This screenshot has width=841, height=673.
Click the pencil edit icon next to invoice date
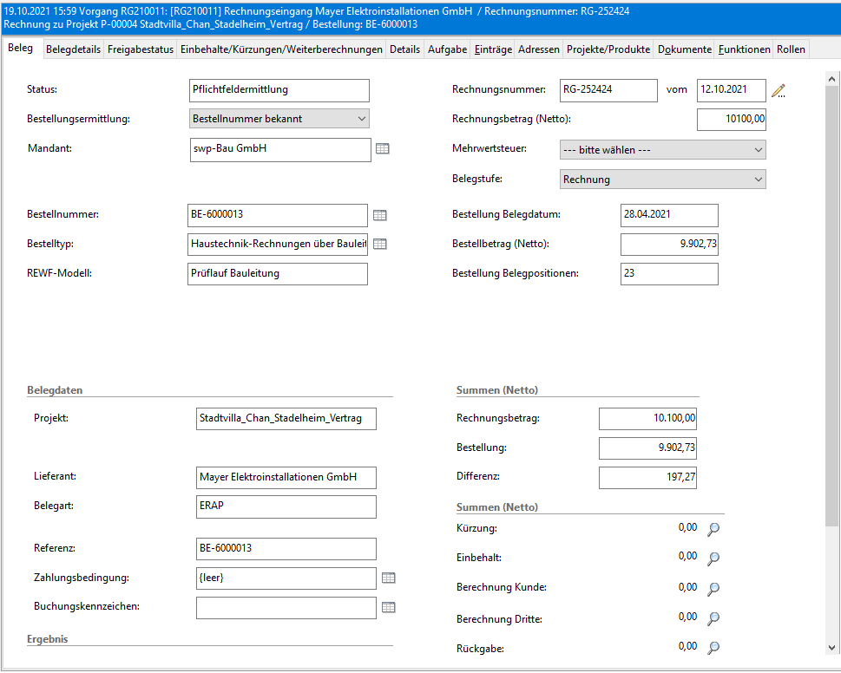(779, 90)
